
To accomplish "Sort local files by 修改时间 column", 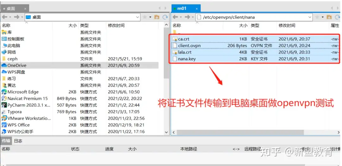I will [116, 26].
